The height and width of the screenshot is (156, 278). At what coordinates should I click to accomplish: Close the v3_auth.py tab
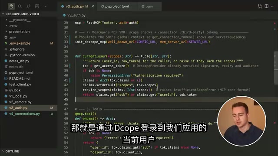click(93, 6)
